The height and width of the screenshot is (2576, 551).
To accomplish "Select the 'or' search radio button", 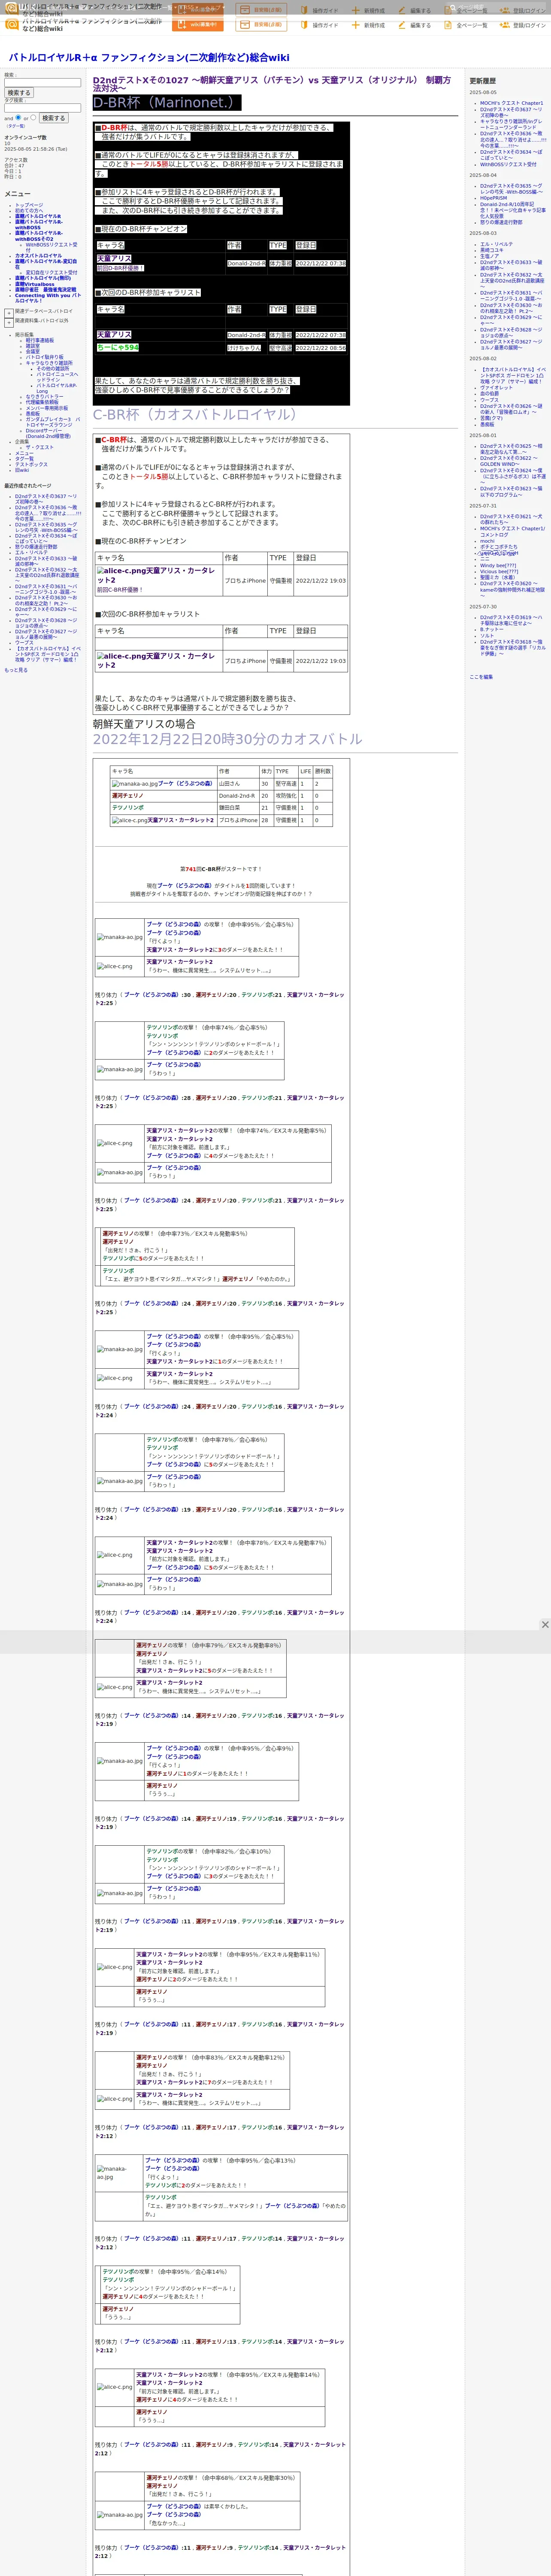I will (x=34, y=118).
